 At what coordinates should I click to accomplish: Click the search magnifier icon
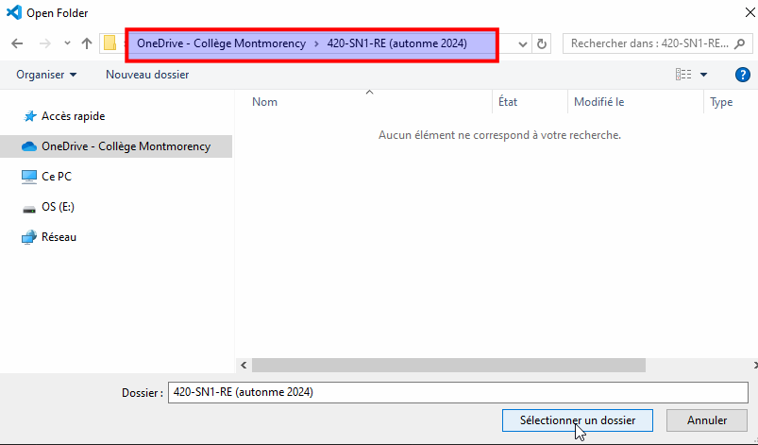pyautogui.click(x=739, y=43)
